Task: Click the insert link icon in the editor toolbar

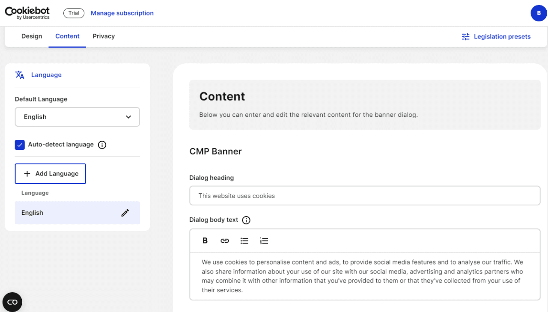Action: coord(225,241)
